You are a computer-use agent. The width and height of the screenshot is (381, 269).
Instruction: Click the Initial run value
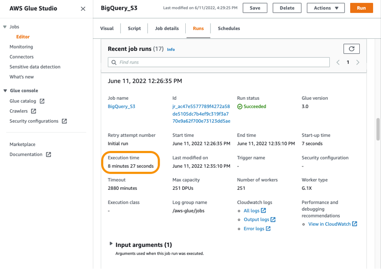(118, 144)
